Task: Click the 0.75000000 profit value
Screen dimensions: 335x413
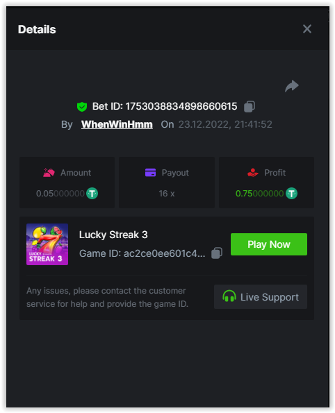Action: (259, 194)
